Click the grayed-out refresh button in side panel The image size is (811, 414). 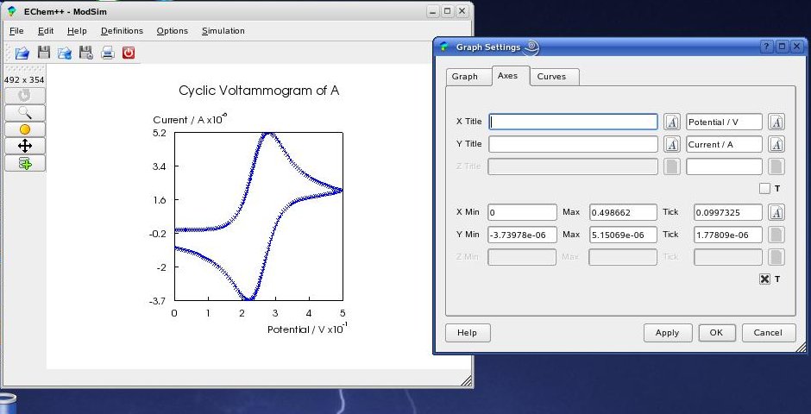click(x=25, y=96)
